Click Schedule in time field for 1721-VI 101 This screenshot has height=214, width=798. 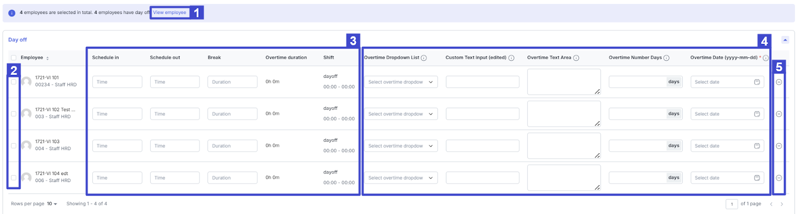[117, 82]
